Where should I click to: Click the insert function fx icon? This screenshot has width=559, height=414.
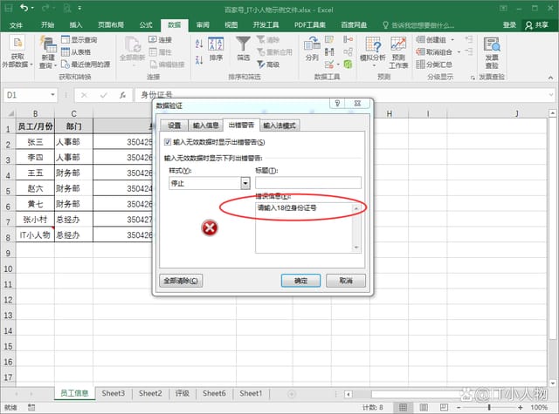122,95
